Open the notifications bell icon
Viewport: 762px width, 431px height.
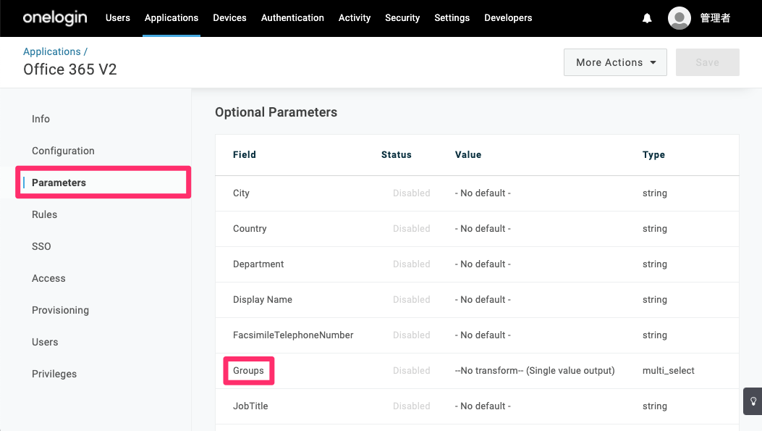pyautogui.click(x=647, y=18)
